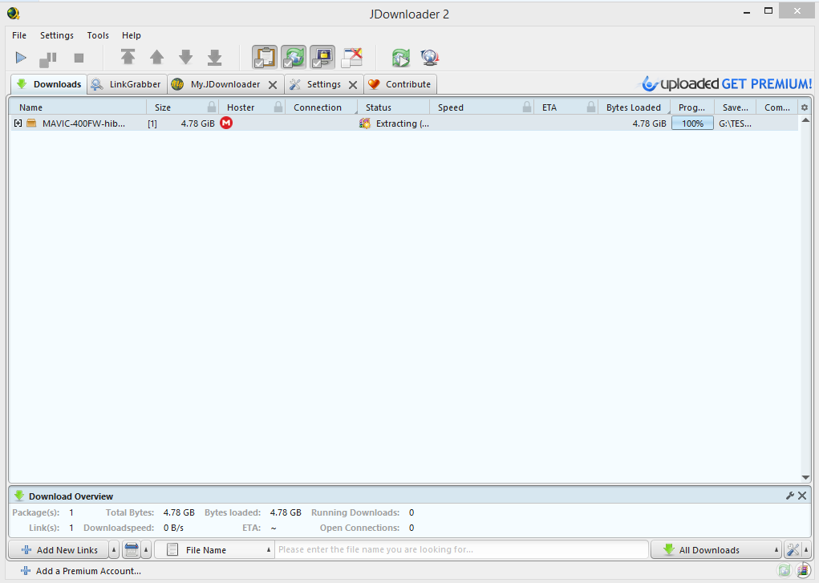Close the My.JDownloader tab
The image size is (819, 583).
tap(273, 85)
